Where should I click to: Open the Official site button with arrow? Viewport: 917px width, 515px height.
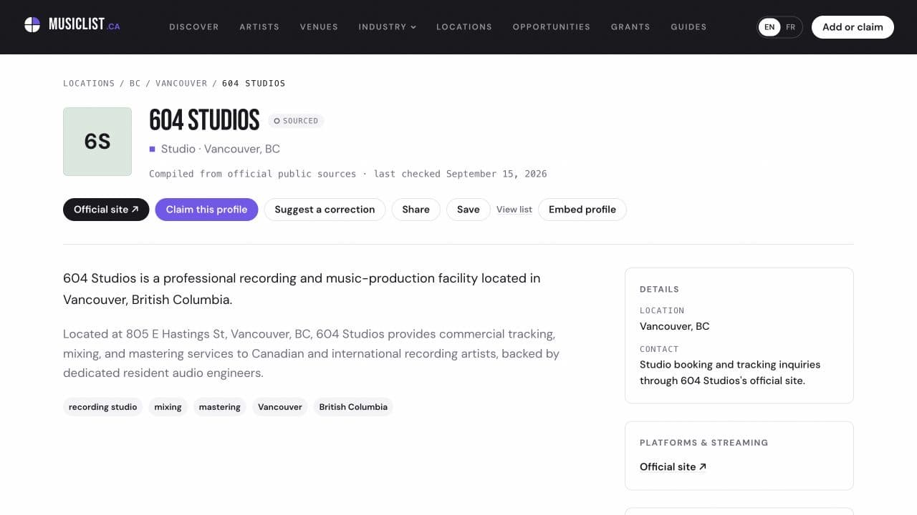(x=106, y=210)
